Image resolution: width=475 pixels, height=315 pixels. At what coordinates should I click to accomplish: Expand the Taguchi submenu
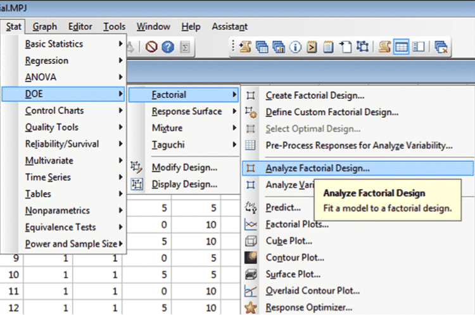[x=184, y=145]
